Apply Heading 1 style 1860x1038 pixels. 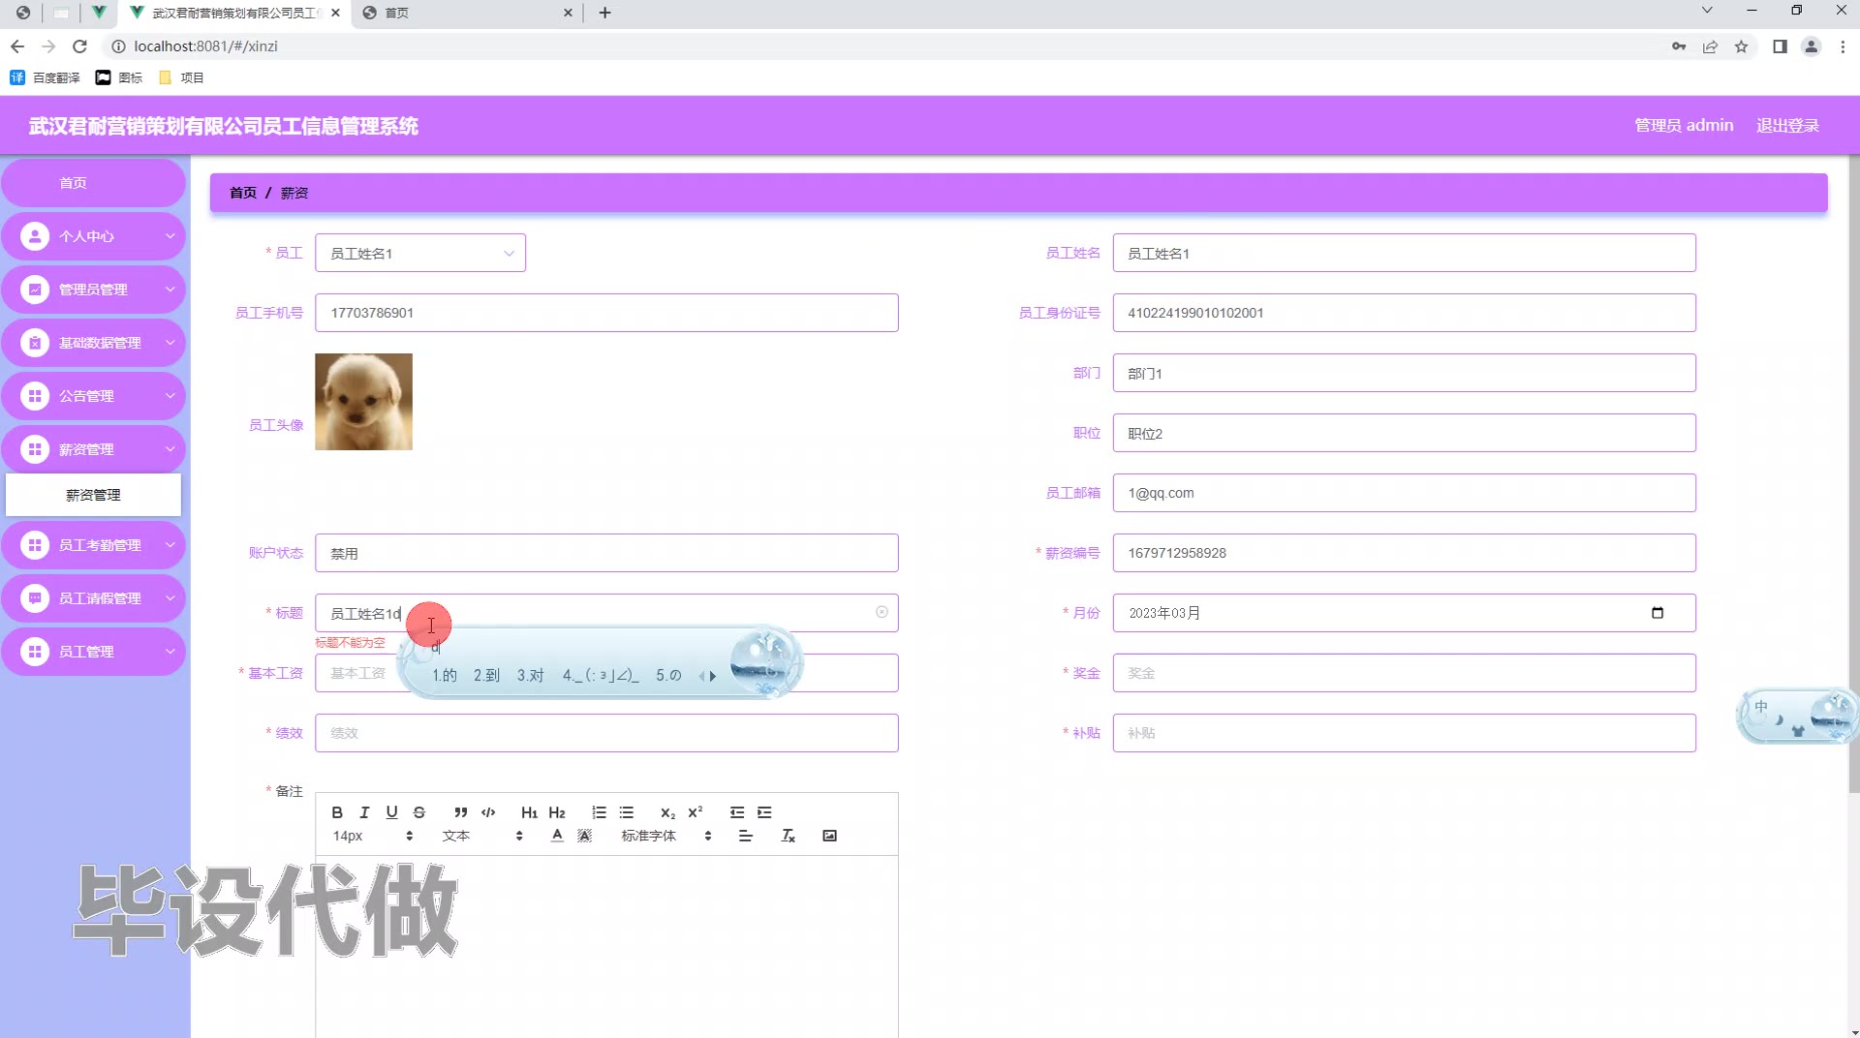tap(529, 812)
